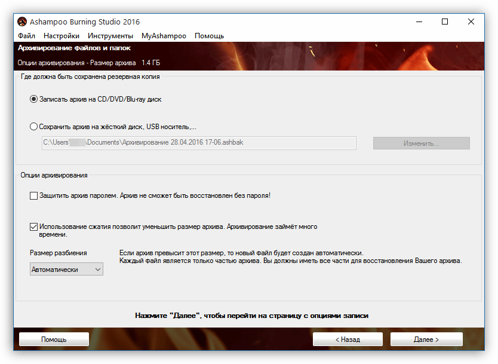Click the Изменить... path button

point(422,143)
